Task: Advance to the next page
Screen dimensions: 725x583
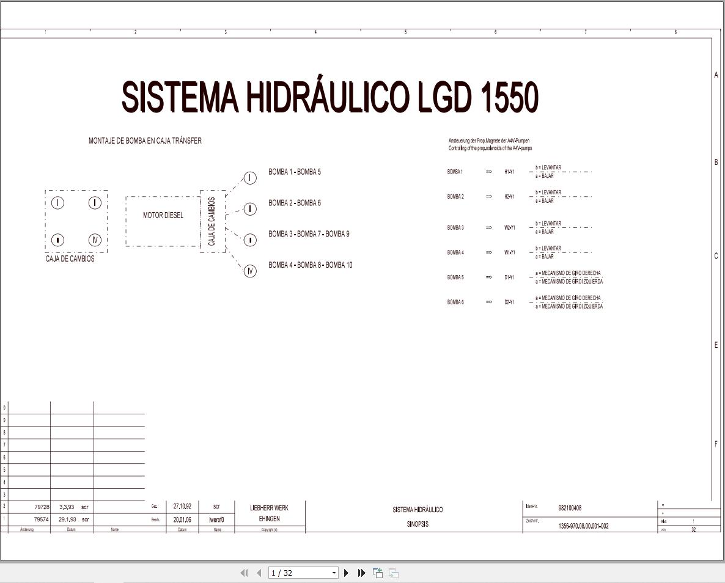Action: pyautogui.click(x=346, y=573)
